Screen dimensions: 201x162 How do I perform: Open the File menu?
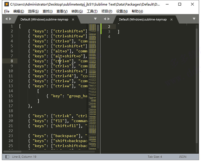click(7, 11)
